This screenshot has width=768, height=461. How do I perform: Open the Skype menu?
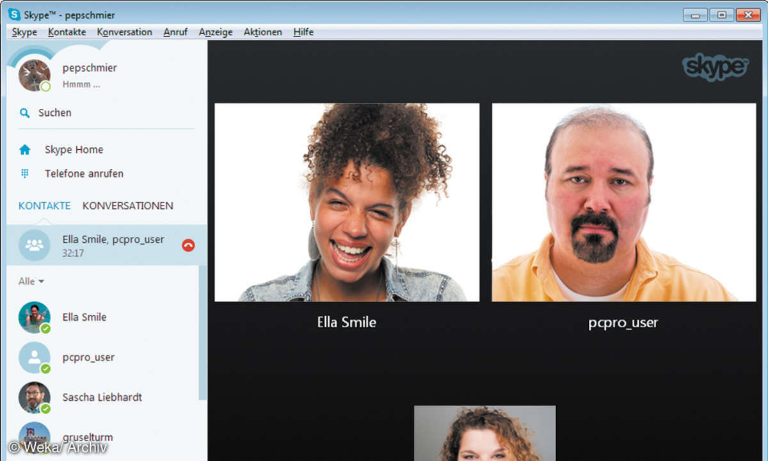(x=24, y=32)
